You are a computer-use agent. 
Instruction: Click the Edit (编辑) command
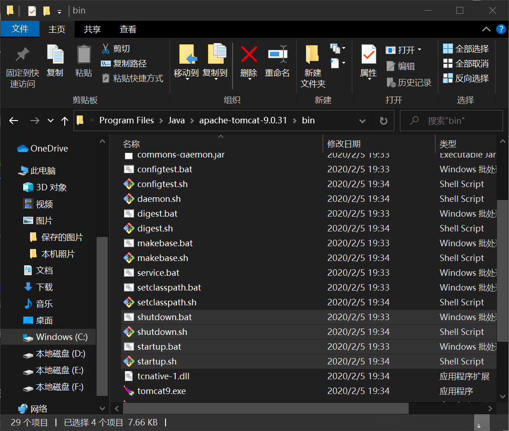tap(400, 66)
